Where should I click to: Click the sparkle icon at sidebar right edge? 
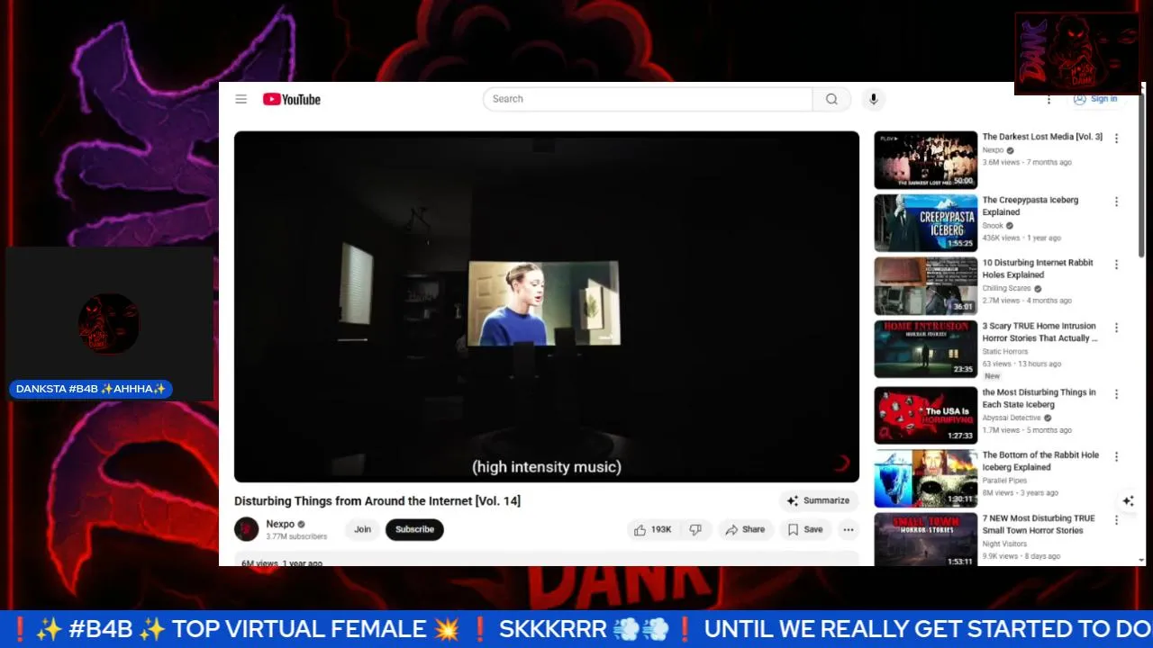tap(1128, 500)
